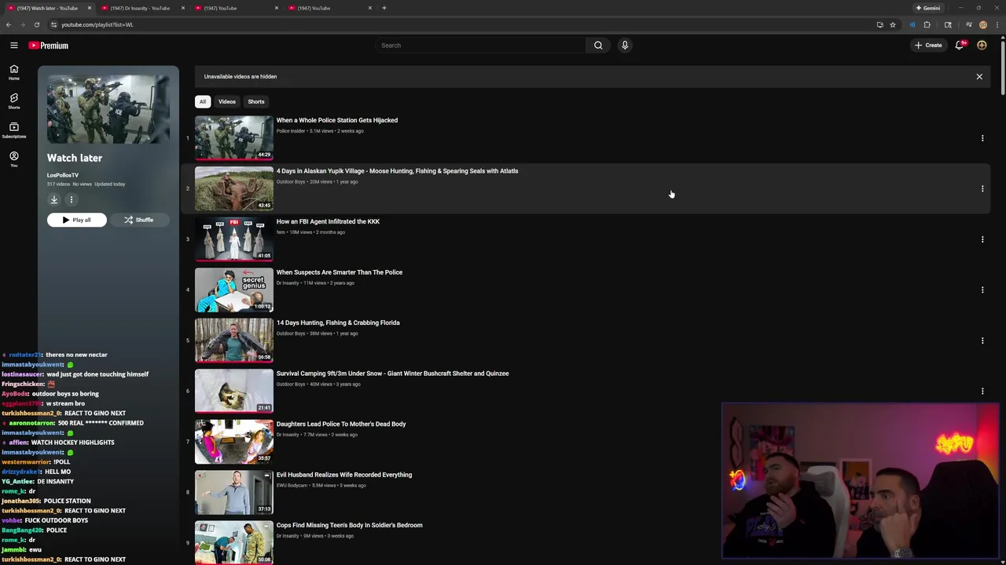Open Gemini in the browser title bar
1006x565 pixels.
[928, 8]
